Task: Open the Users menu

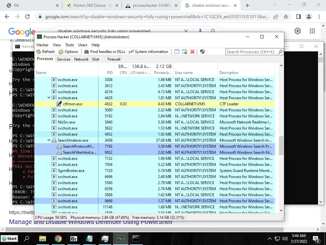Action: click(83, 45)
